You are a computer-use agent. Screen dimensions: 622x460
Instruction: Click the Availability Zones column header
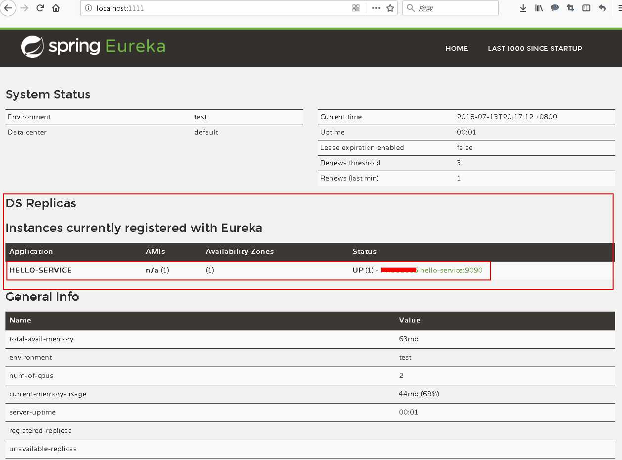[x=240, y=251]
